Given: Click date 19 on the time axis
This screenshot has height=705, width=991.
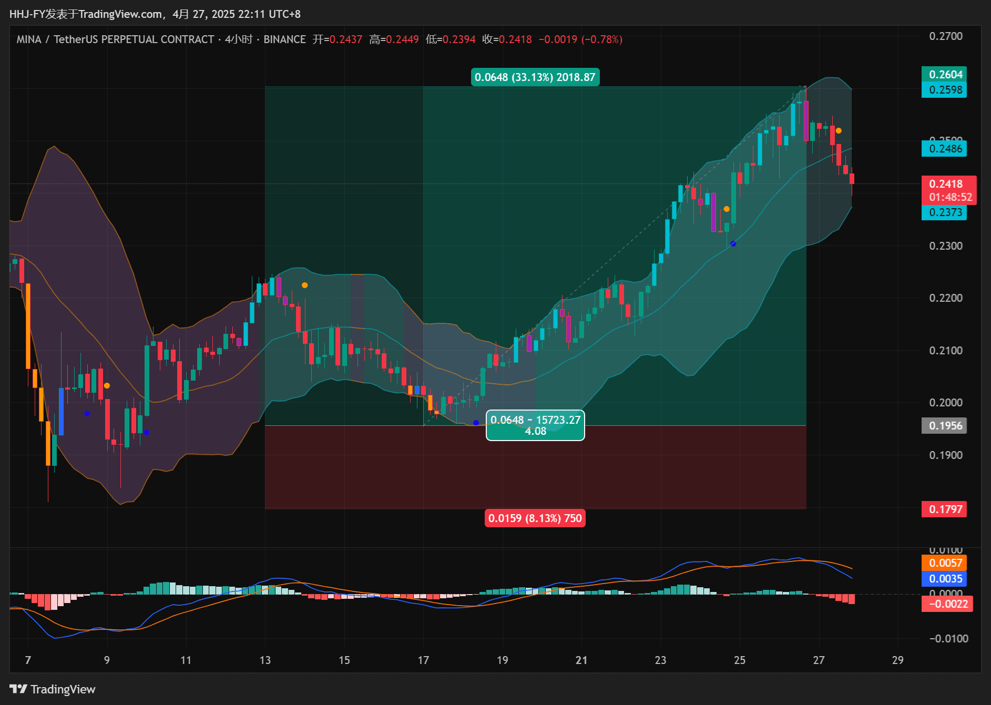Looking at the screenshot, I should (503, 660).
